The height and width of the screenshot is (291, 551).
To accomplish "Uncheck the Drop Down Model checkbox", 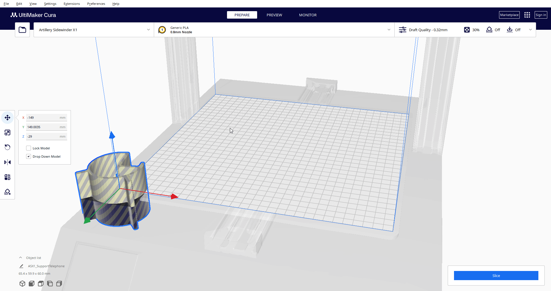I will click(29, 157).
